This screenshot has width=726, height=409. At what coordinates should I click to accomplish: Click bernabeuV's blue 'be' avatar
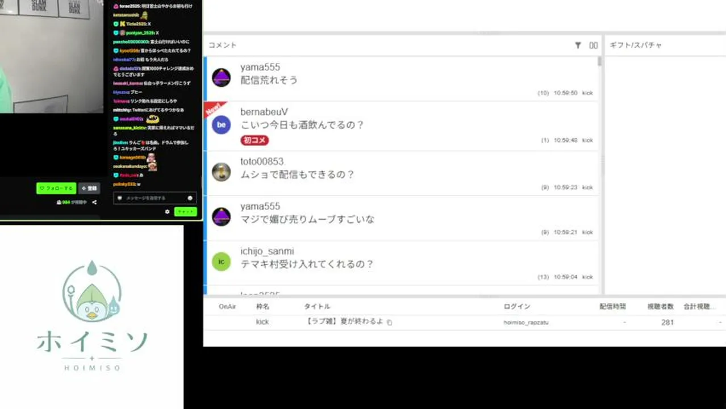pos(222,124)
